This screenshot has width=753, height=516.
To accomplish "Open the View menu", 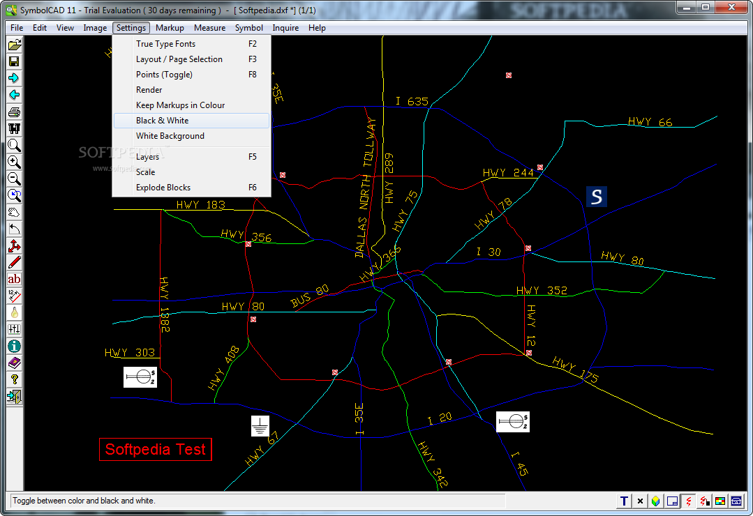I will [x=66, y=28].
